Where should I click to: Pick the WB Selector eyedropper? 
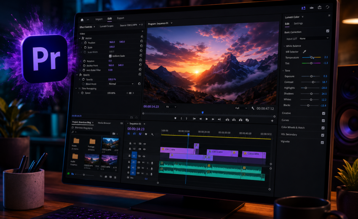coord(305,52)
